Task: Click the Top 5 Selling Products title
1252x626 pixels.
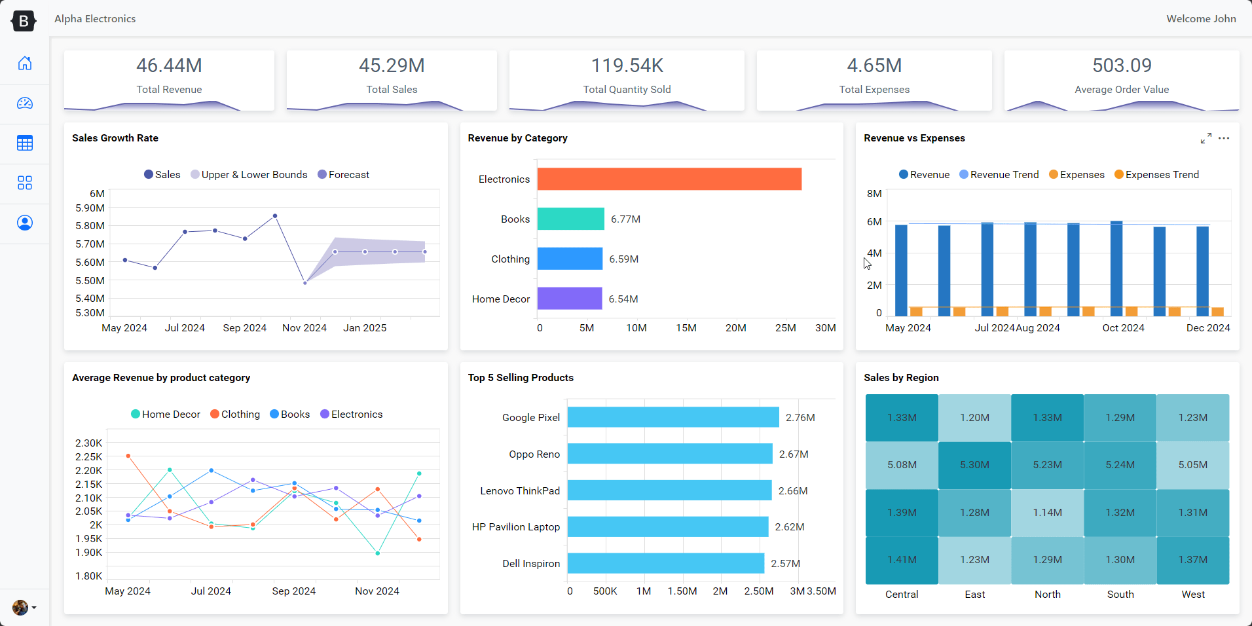Action: point(521,378)
